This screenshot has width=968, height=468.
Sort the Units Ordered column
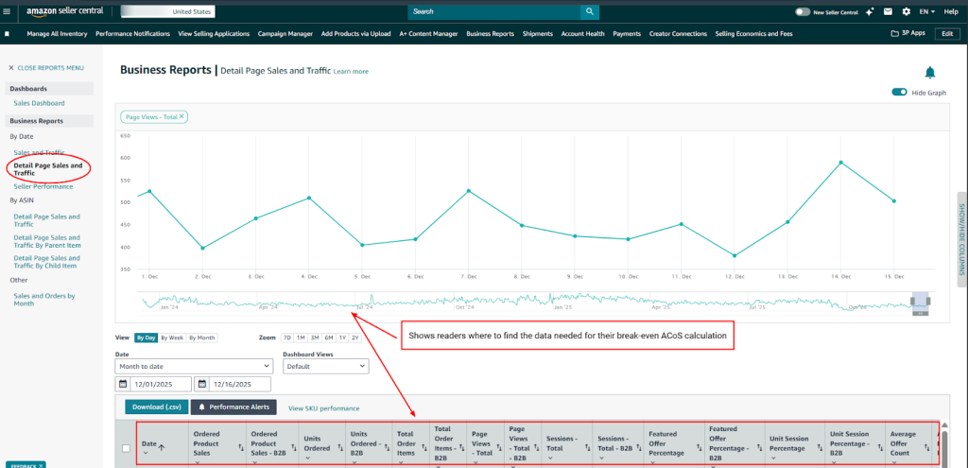click(338, 448)
